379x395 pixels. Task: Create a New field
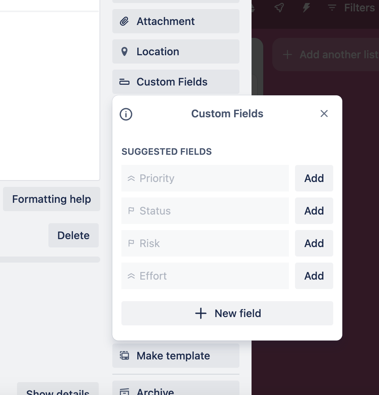coord(227,313)
